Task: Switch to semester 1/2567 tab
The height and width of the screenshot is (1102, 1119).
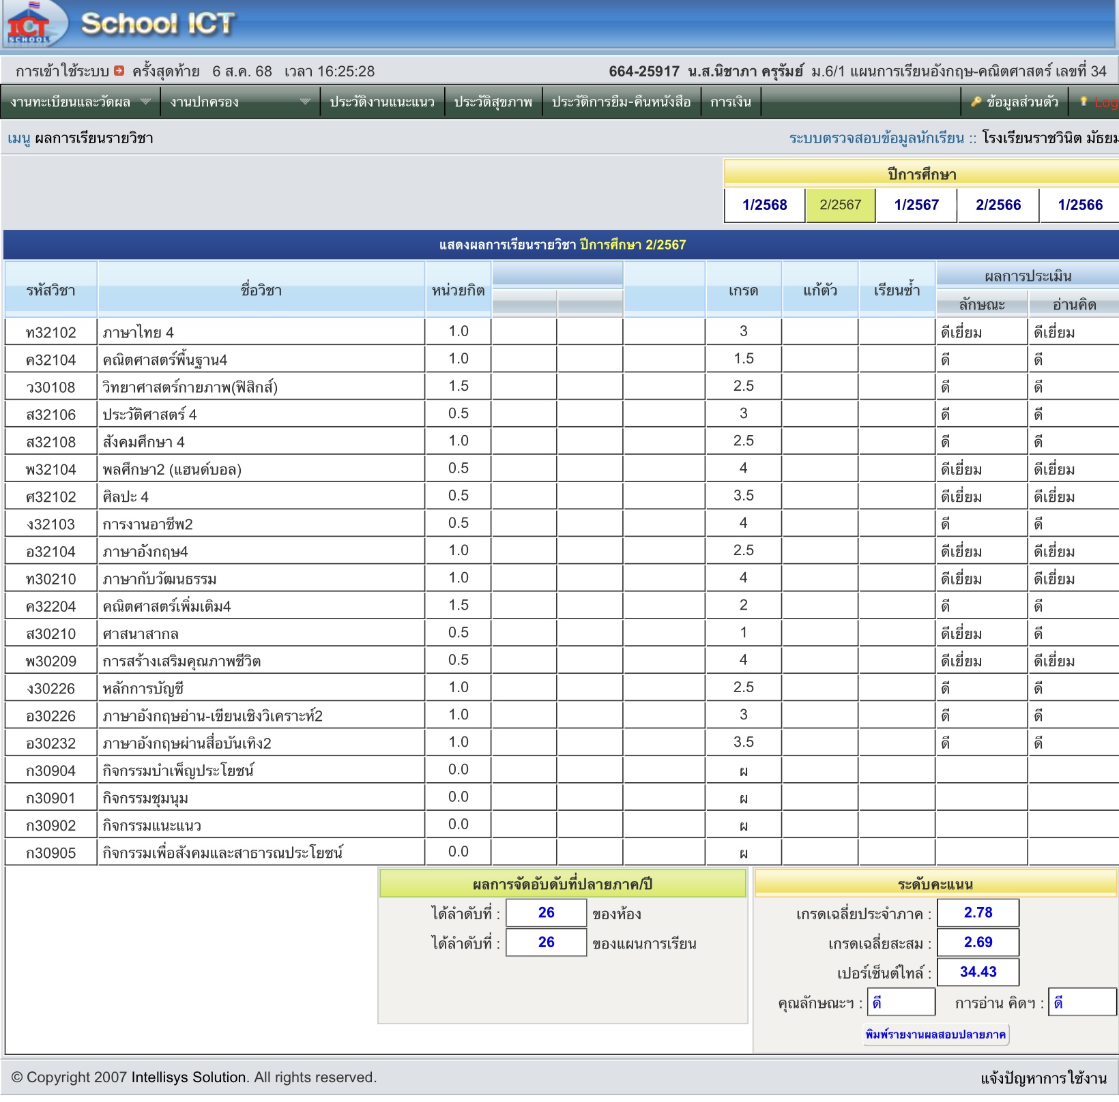Action: click(x=916, y=205)
